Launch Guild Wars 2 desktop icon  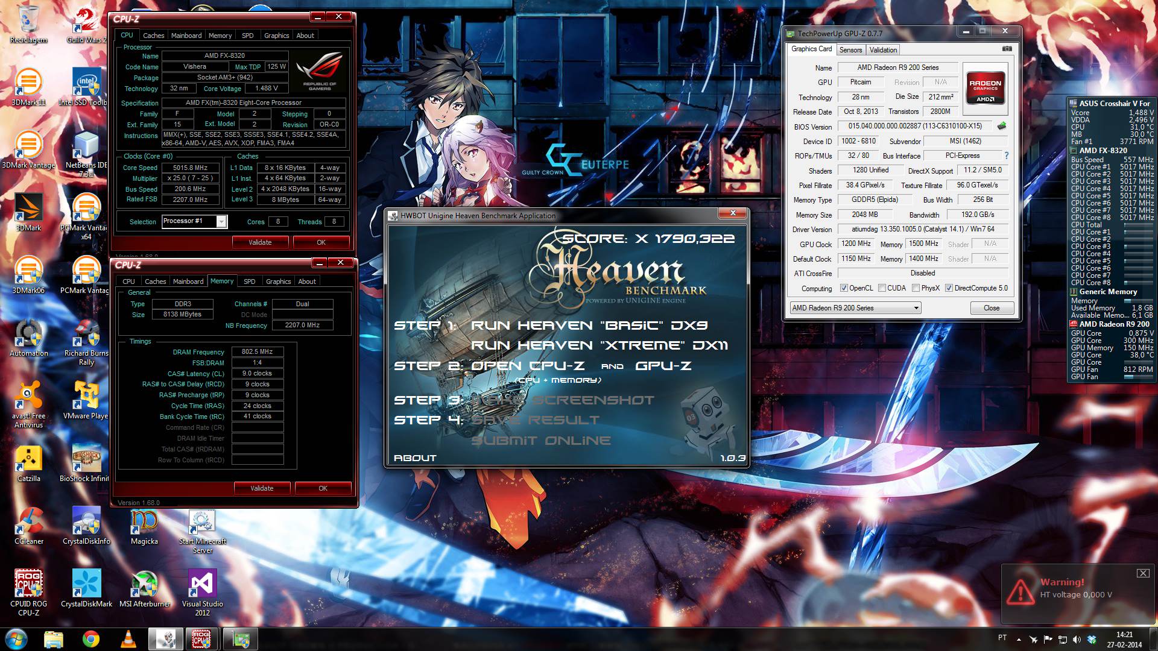(x=86, y=24)
